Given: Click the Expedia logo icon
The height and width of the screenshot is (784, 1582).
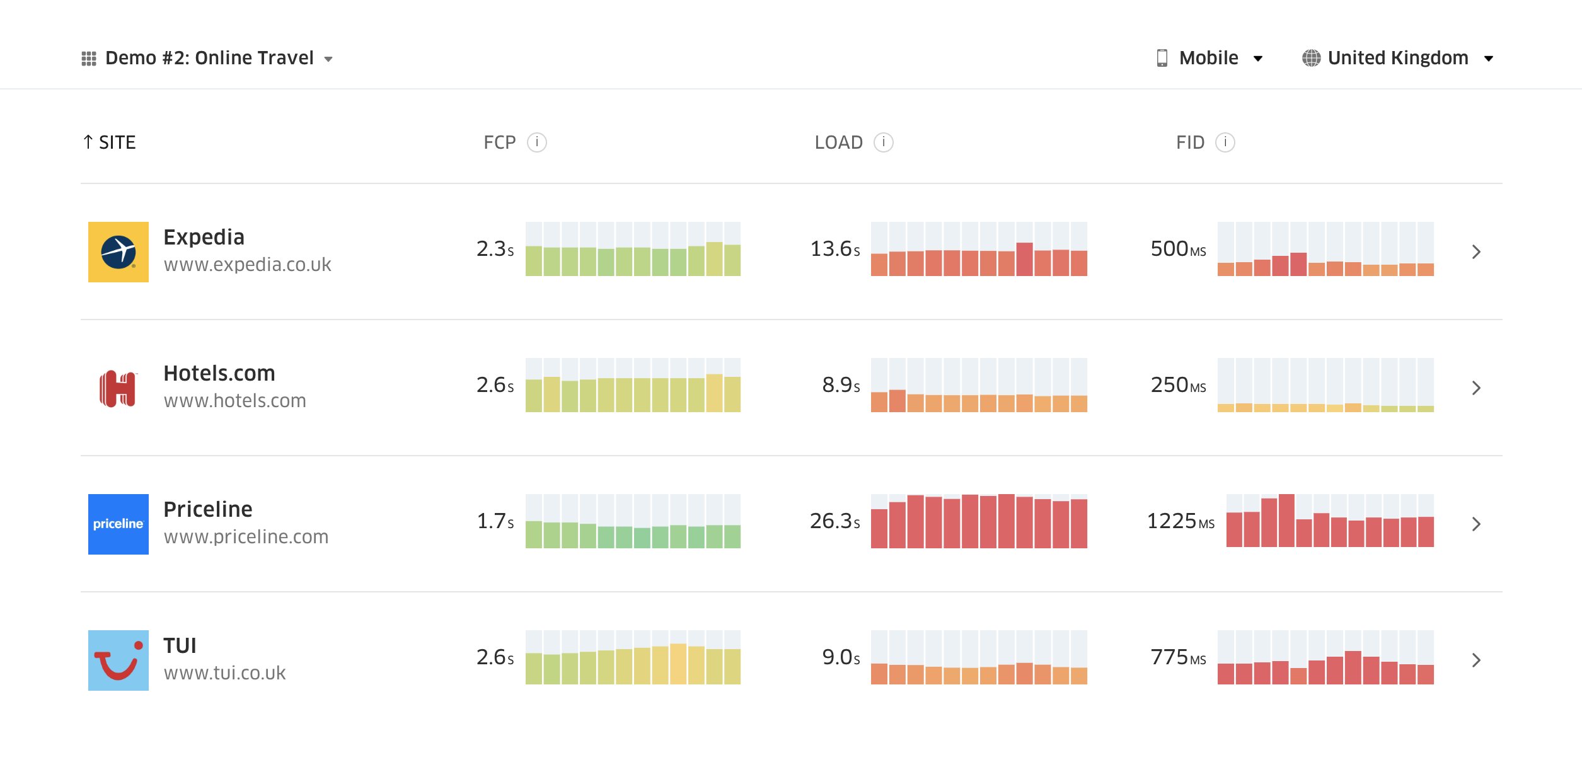Looking at the screenshot, I should 117,251.
